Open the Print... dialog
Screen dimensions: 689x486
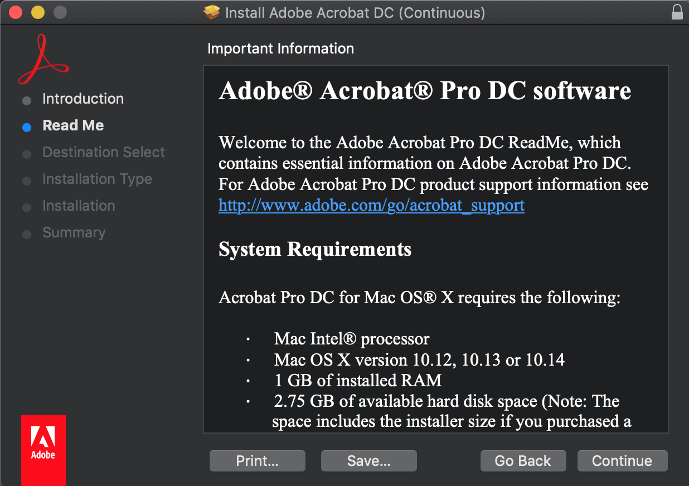tap(257, 461)
